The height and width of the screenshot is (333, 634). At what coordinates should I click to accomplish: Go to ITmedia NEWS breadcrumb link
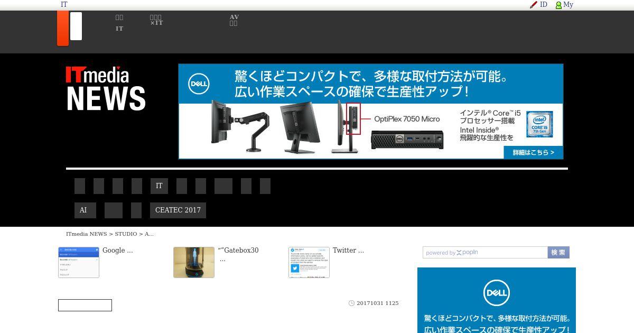pyautogui.click(x=87, y=234)
